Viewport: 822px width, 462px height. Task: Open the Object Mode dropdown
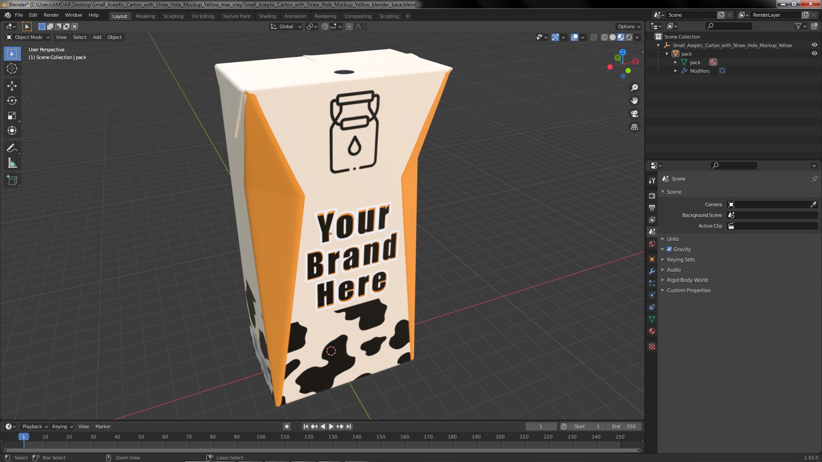[28, 37]
